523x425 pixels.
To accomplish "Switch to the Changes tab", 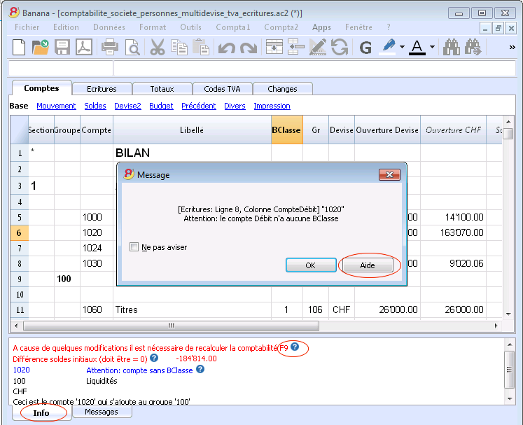I will tap(282, 89).
